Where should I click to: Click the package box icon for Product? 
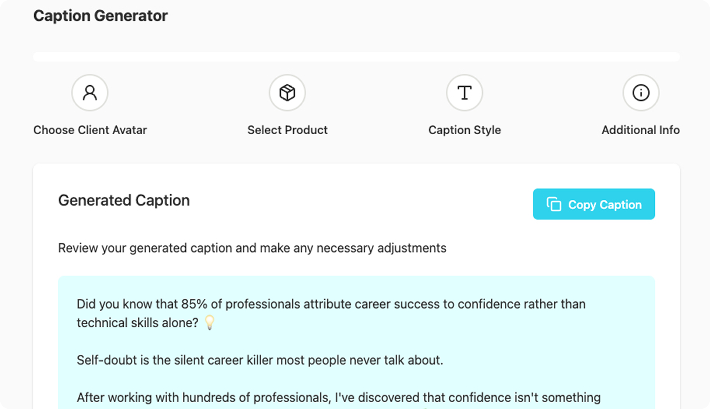point(287,93)
